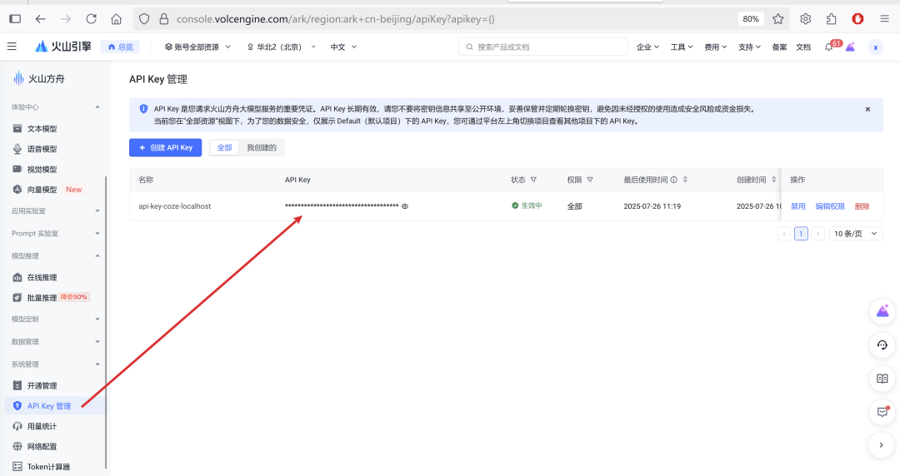Bookmark this page with the star icon
Image resolution: width=900 pixels, height=476 pixels.
[777, 19]
